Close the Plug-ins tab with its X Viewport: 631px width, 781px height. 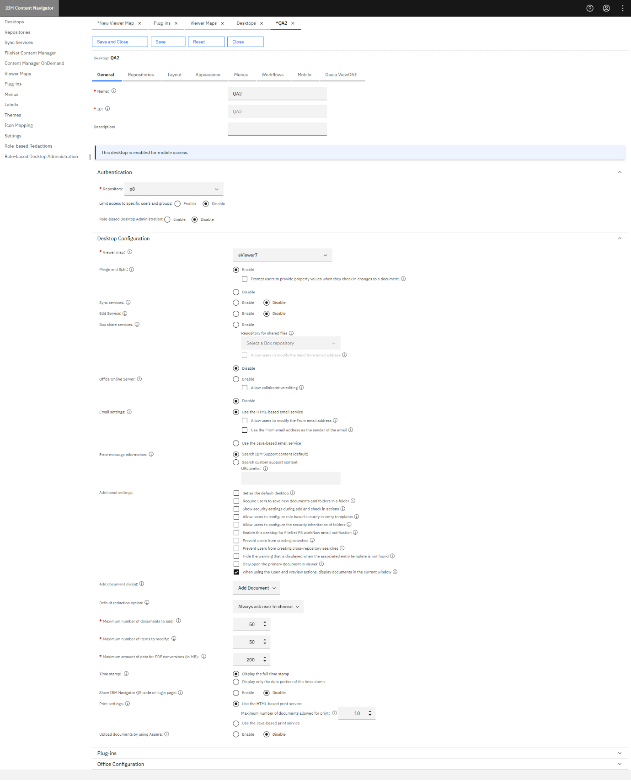click(176, 23)
